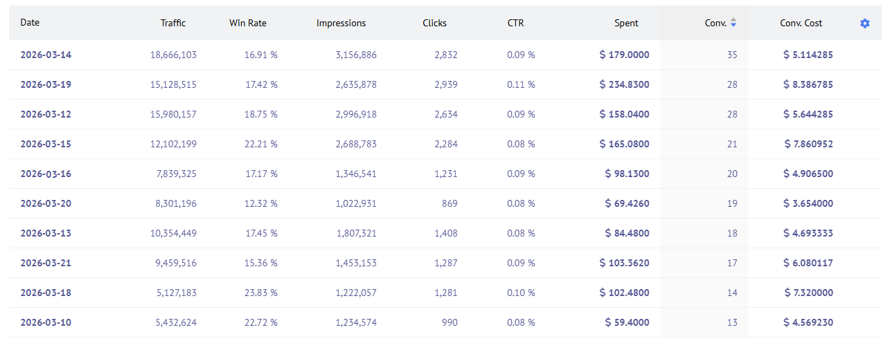The image size is (892, 341).
Task: Sort by Win Rate header
Action: pos(248,23)
